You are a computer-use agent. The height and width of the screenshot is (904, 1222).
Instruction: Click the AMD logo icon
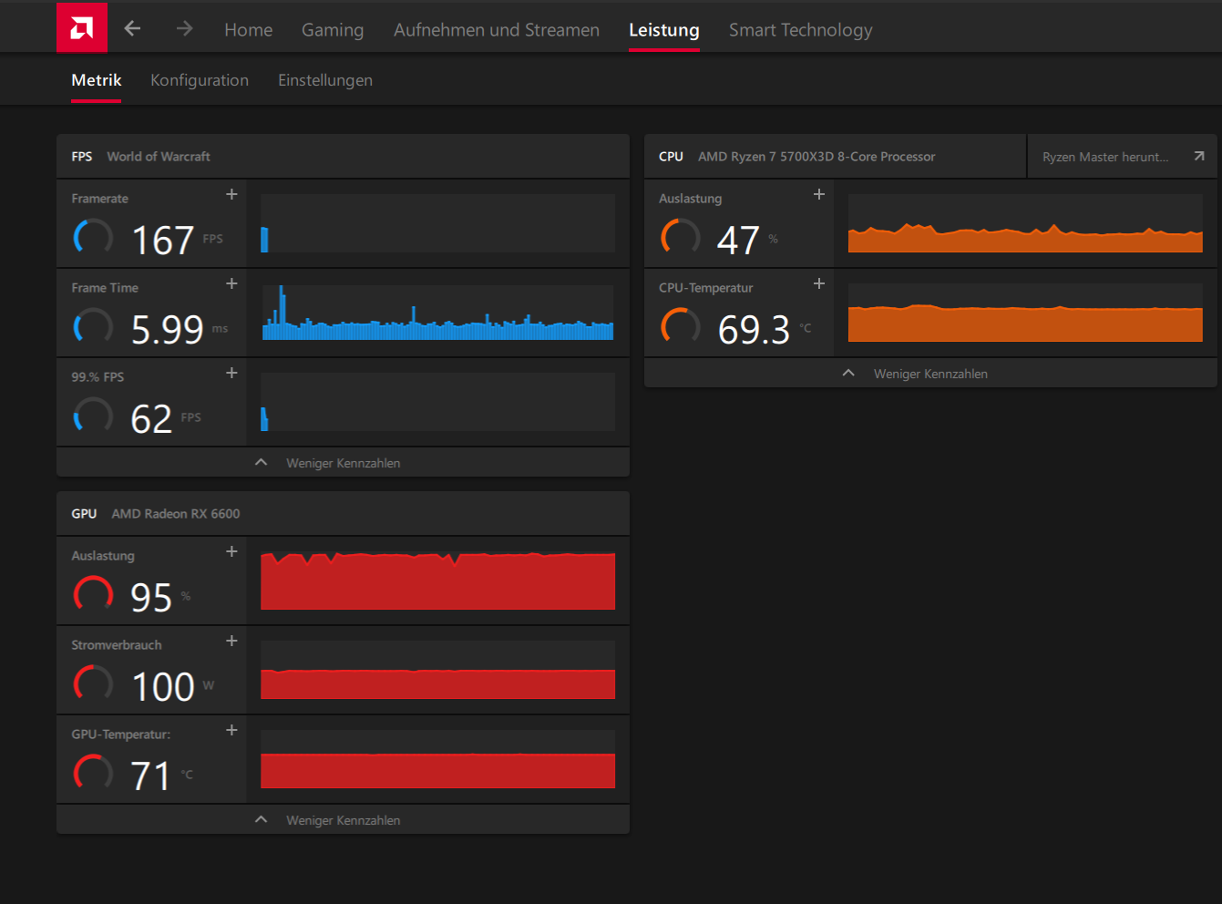[82, 27]
